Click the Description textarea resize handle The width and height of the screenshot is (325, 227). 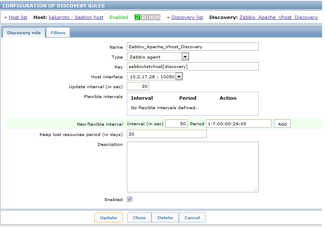(256, 190)
